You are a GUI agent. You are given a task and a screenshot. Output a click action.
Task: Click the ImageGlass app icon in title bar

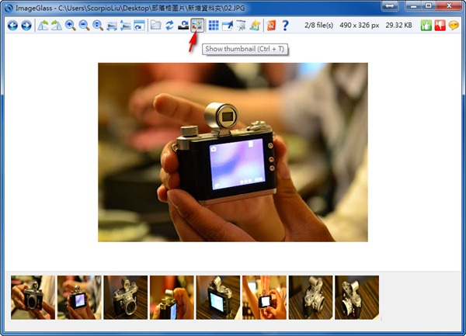coord(9,8)
